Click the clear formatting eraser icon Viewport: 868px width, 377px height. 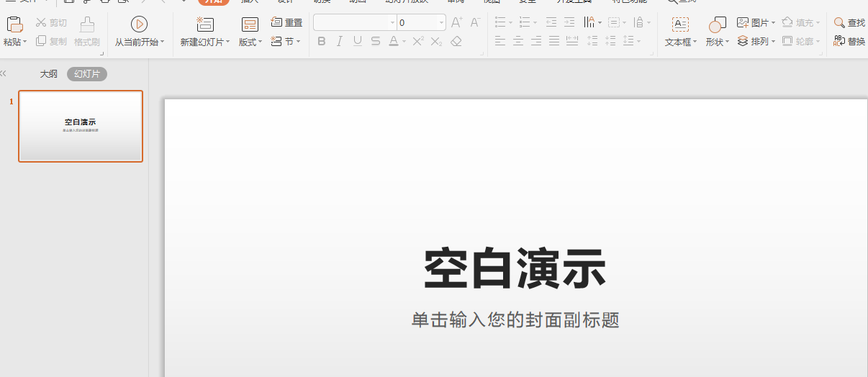pyautogui.click(x=456, y=42)
